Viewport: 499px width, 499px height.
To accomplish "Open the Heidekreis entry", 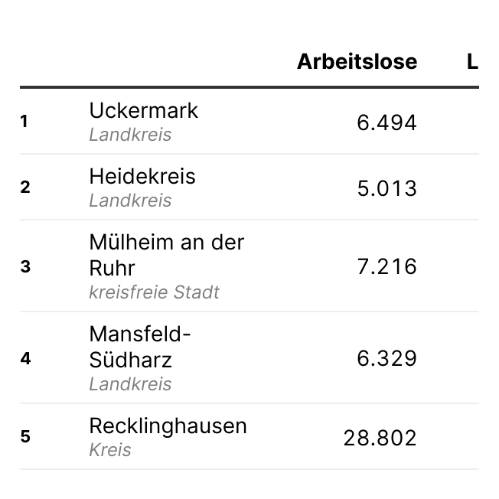I will [x=142, y=177].
